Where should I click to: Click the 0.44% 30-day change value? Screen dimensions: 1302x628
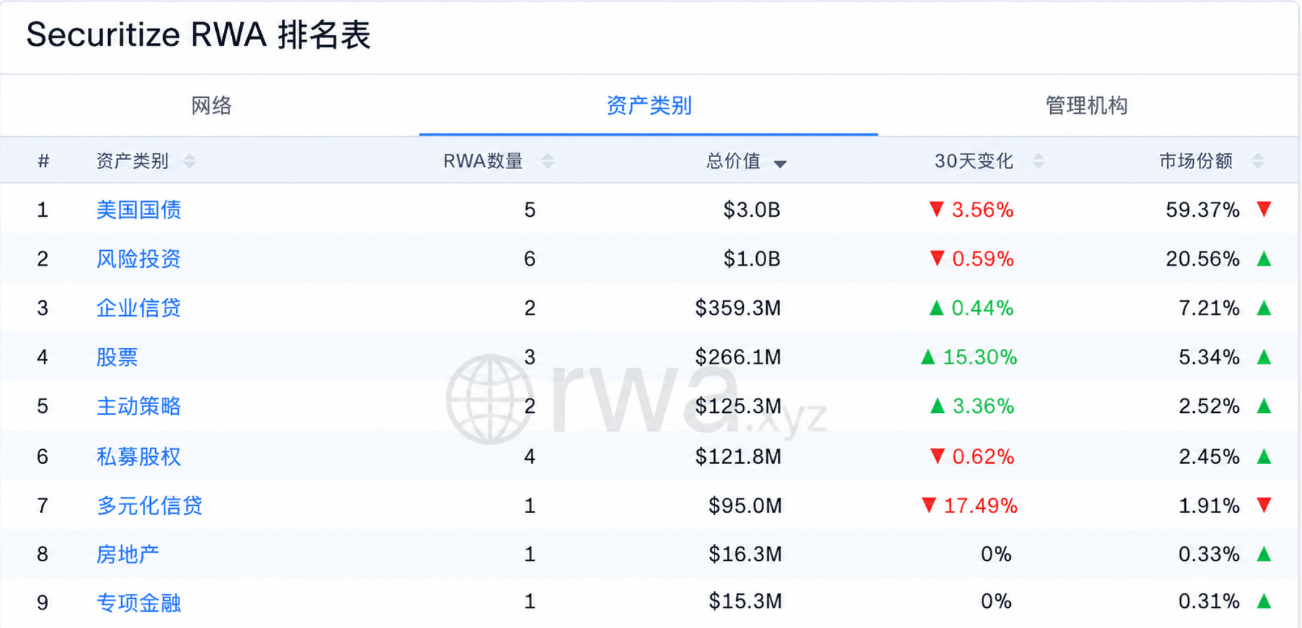click(982, 308)
